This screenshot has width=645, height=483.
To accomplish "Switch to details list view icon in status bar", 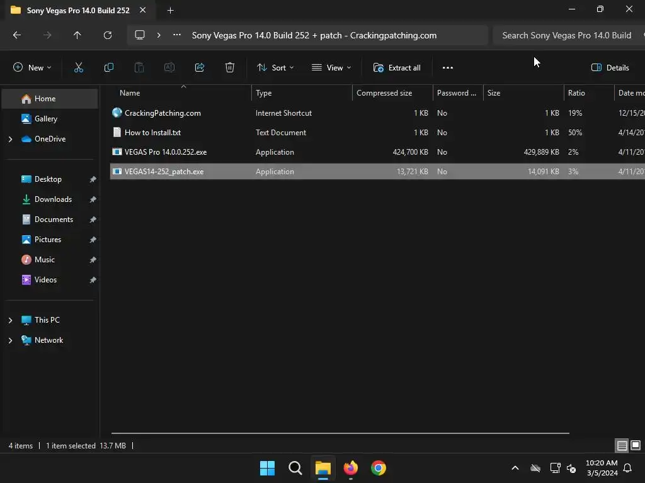I will [622, 445].
